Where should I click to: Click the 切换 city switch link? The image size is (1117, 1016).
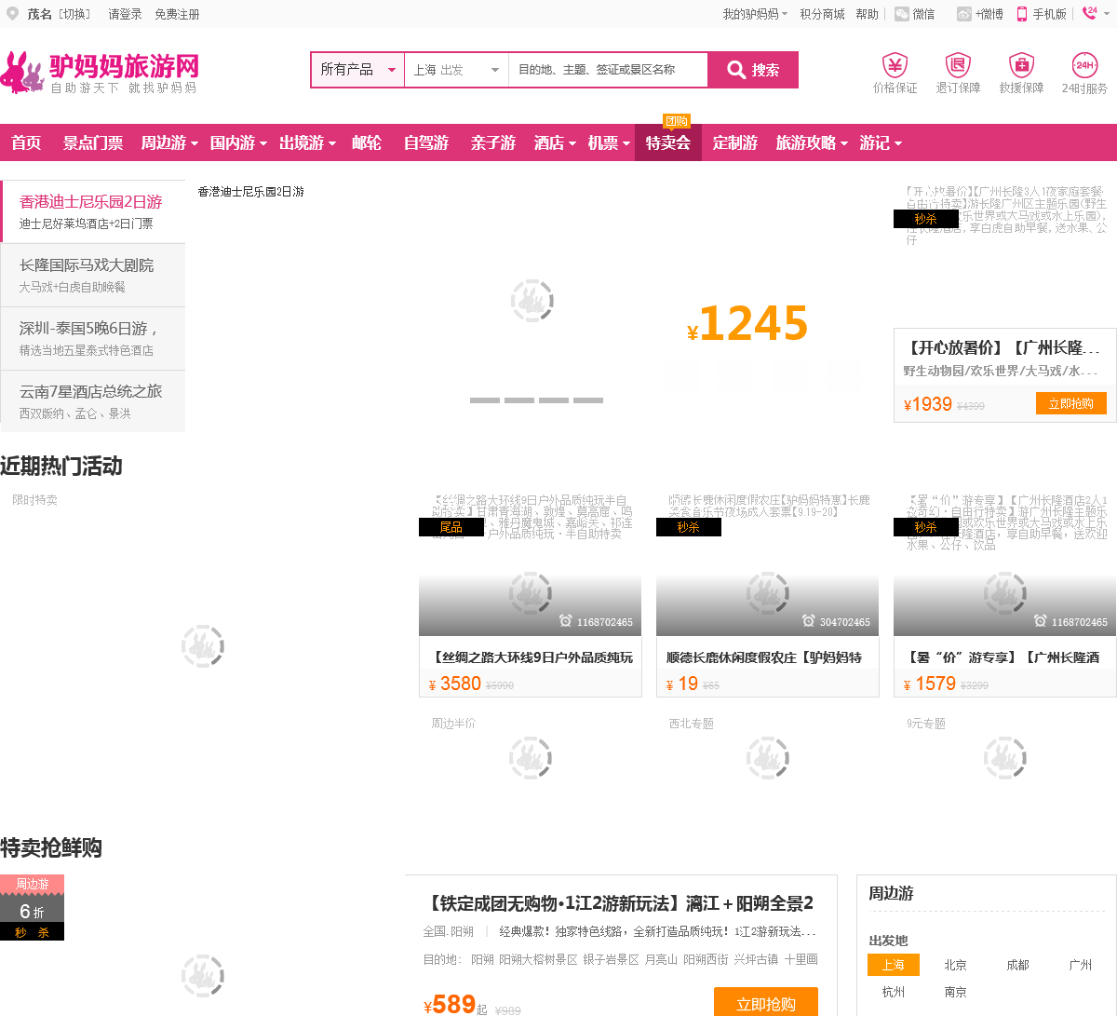point(74,14)
